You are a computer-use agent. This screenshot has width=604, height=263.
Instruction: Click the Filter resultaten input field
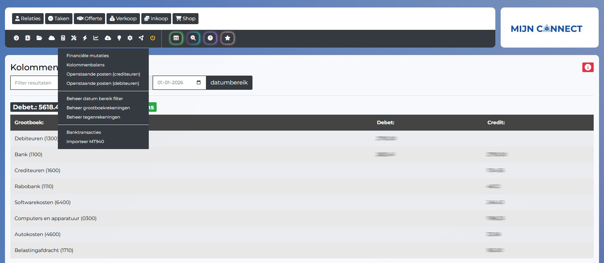[x=34, y=83]
